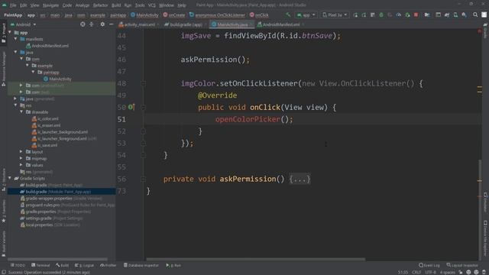Image resolution: width=489 pixels, height=275 pixels.
Task: Open the app run configuration dropdown
Action: (306, 15)
